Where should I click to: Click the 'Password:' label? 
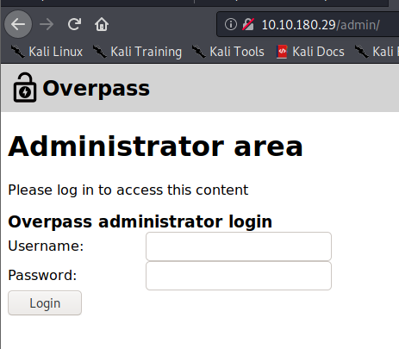point(42,275)
